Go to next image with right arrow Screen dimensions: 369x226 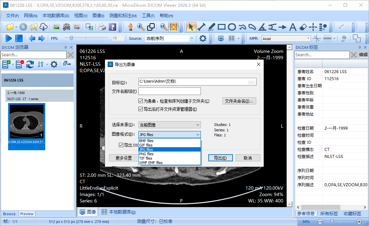pyautogui.click(x=42, y=38)
